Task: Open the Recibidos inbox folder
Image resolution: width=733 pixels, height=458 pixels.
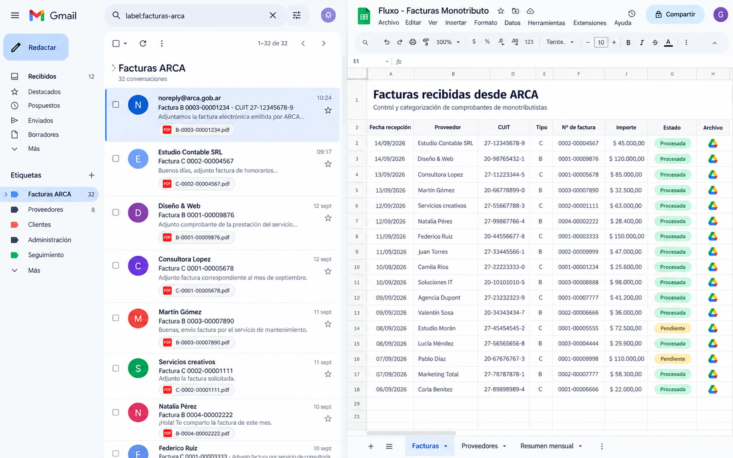Action: point(50,77)
